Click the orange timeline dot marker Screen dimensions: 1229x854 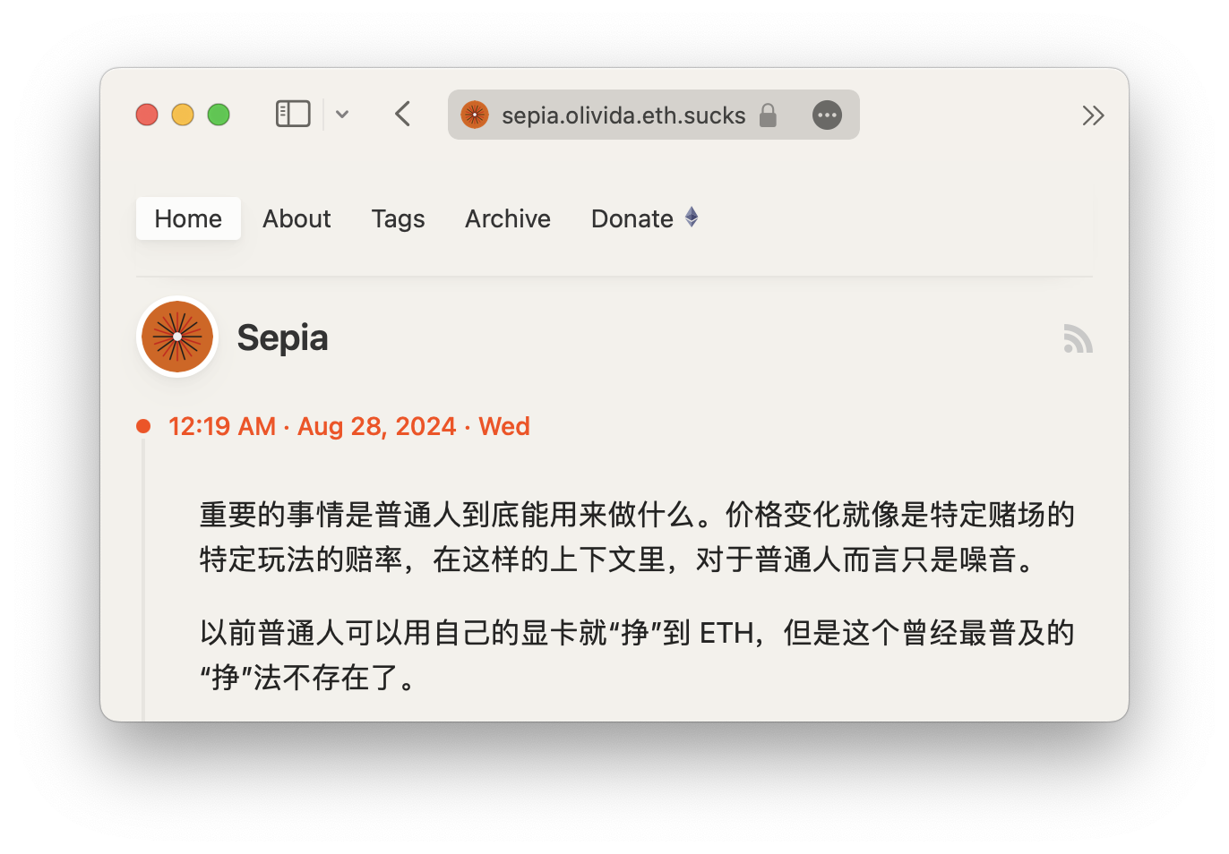143,425
